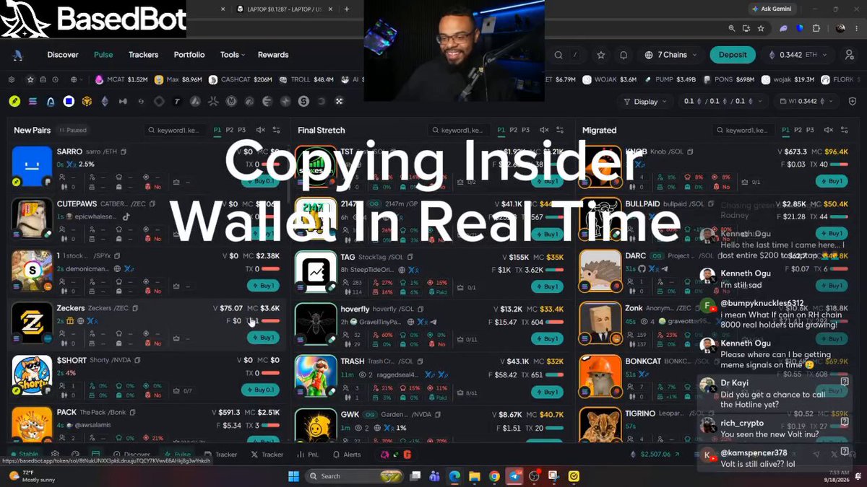The image size is (867, 487).
Task: Open filter settings for New Pairs
Action: pyautogui.click(x=276, y=131)
